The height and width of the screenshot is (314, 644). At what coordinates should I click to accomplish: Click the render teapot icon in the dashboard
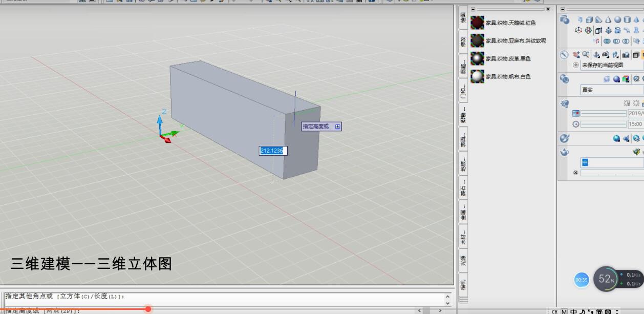564,152
